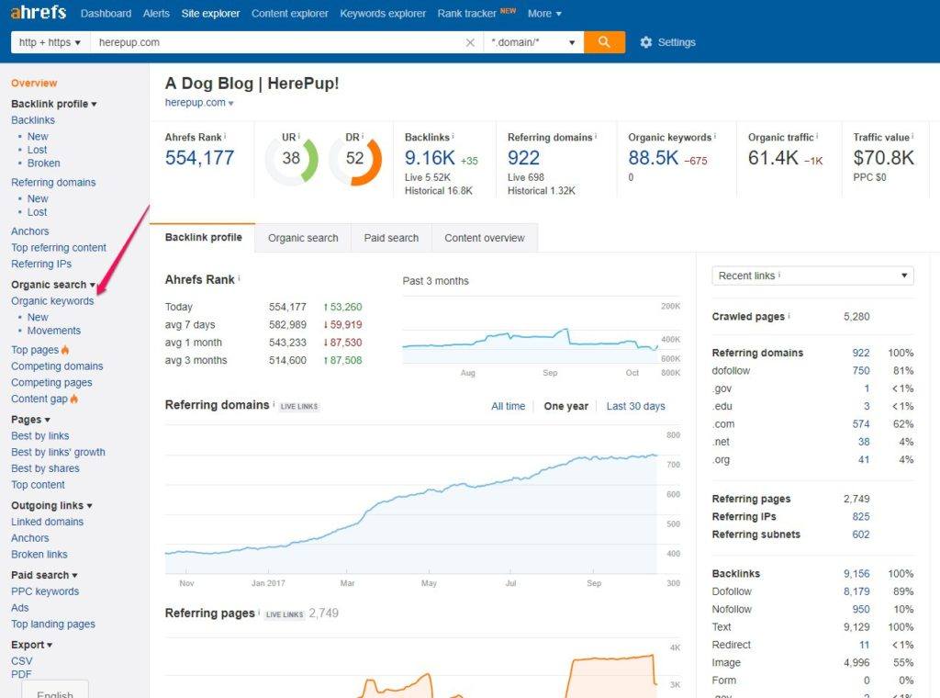Viewport: 940px width, 698px height.
Task: Click the info icon beside Organic keywords
Action: coord(714,136)
